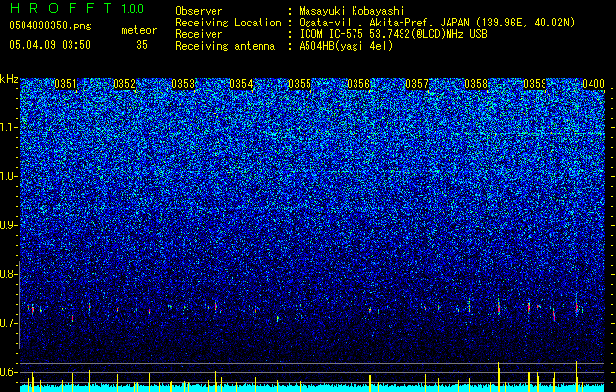Select the ICOM IC-575 receiver description
616x392 pixels.
[393, 34]
